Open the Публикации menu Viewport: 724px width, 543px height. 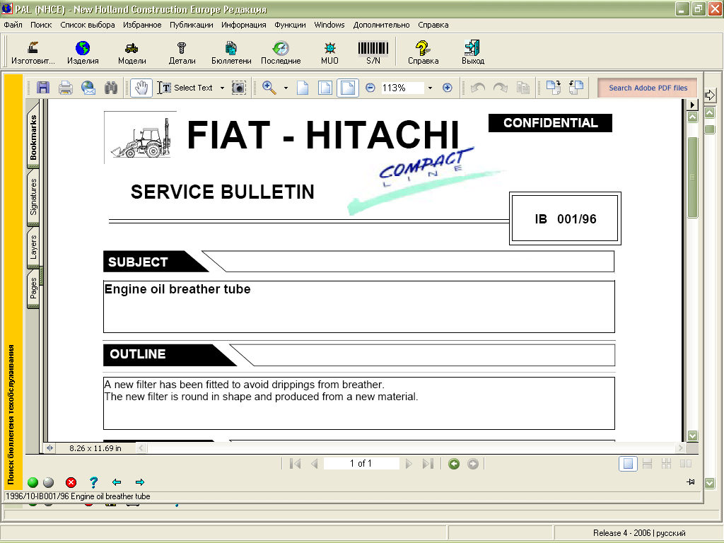click(191, 25)
